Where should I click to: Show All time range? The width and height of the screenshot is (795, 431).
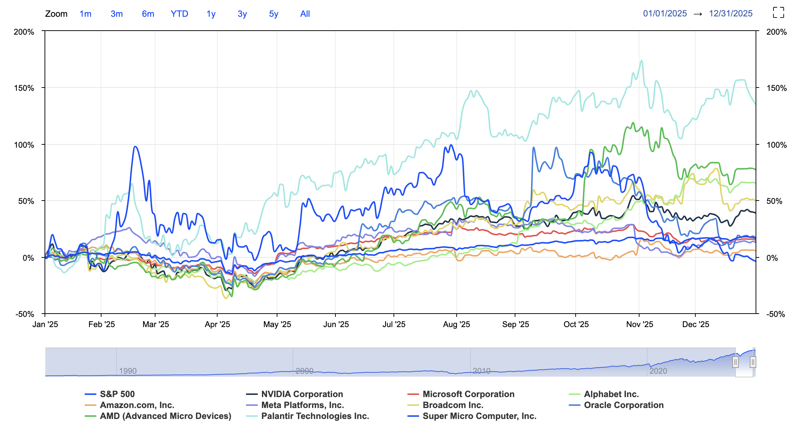[x=305, y=14]
